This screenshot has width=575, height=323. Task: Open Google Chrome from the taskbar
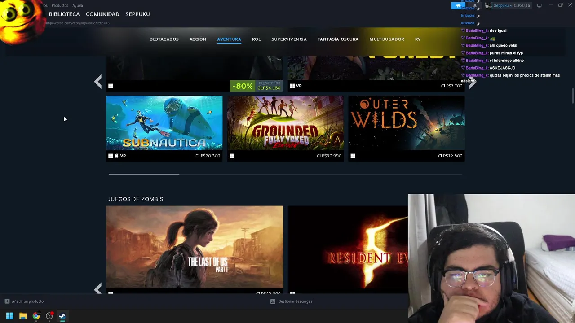click(36, 316)
